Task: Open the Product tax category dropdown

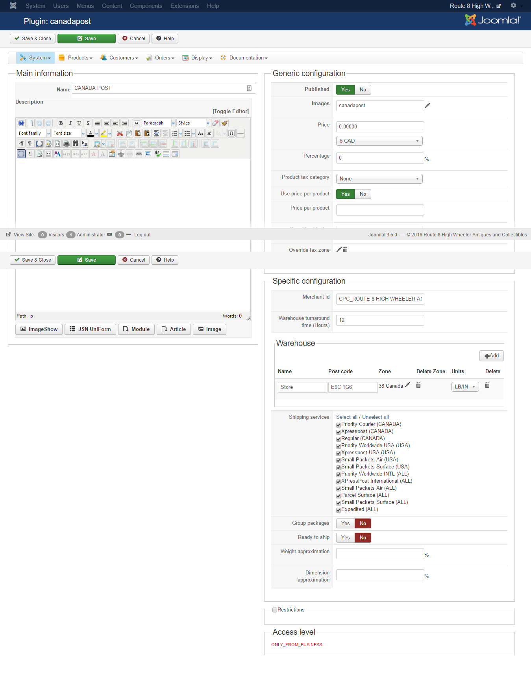Action: point(379,179)
